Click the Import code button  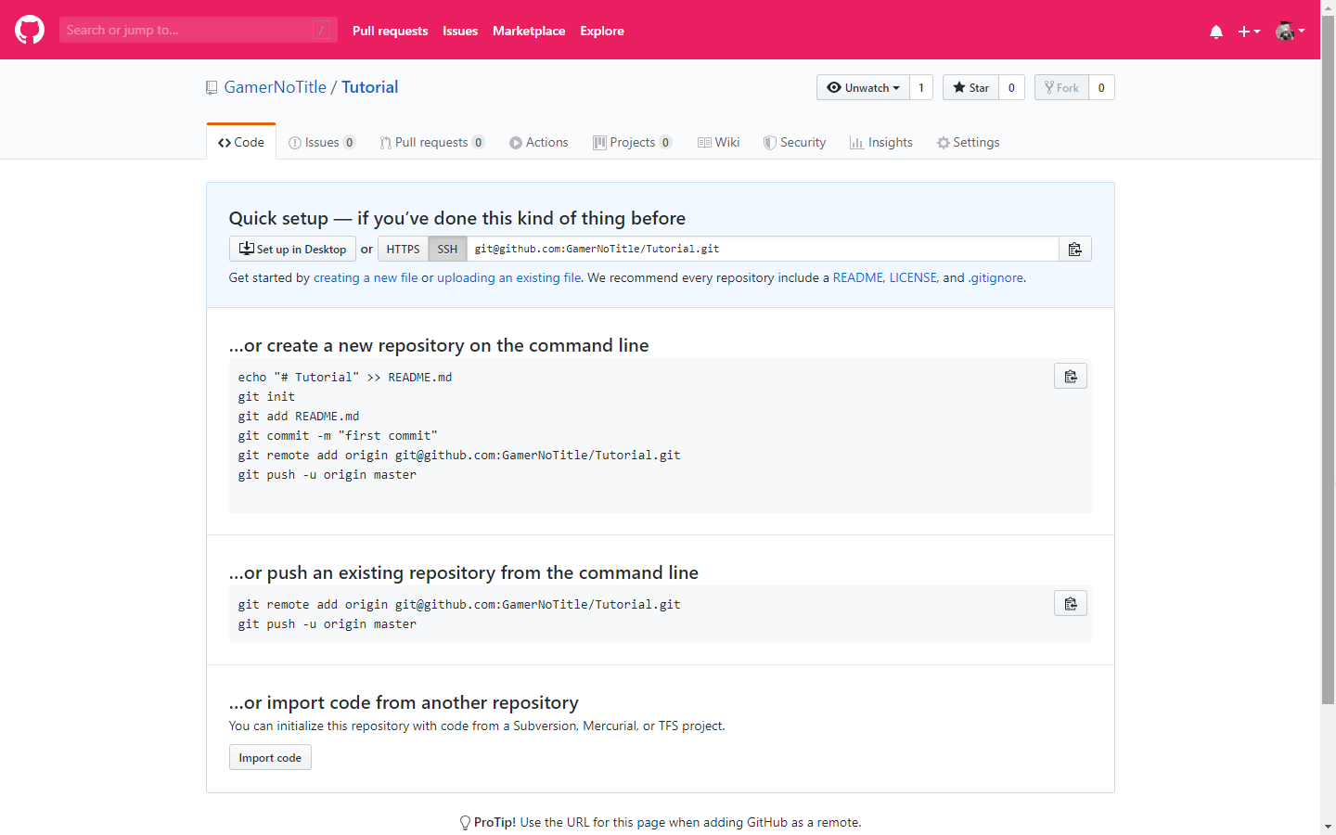tap(270, 757)
